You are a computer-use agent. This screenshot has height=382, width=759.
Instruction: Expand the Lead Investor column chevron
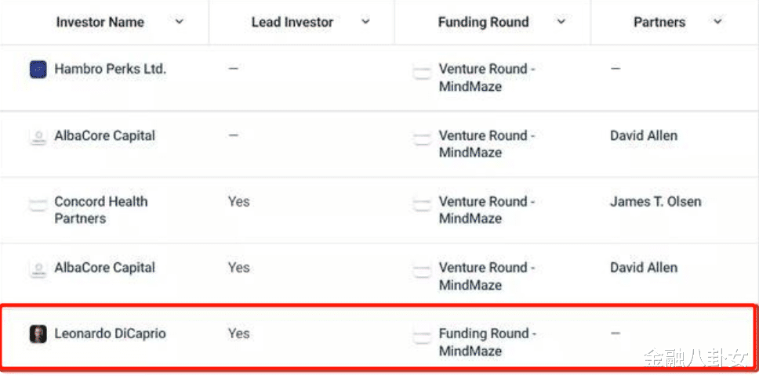pos(365,22)
